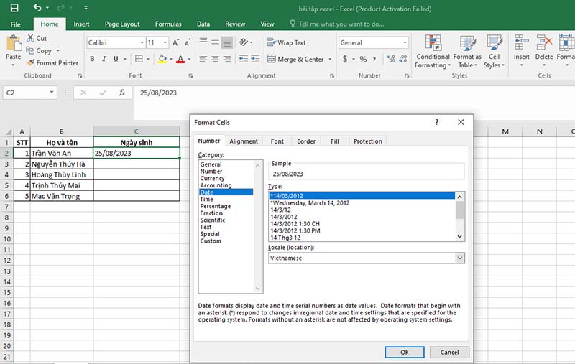575x364 pixels.
Task: Apply Percent Style format
Action: 363,59
